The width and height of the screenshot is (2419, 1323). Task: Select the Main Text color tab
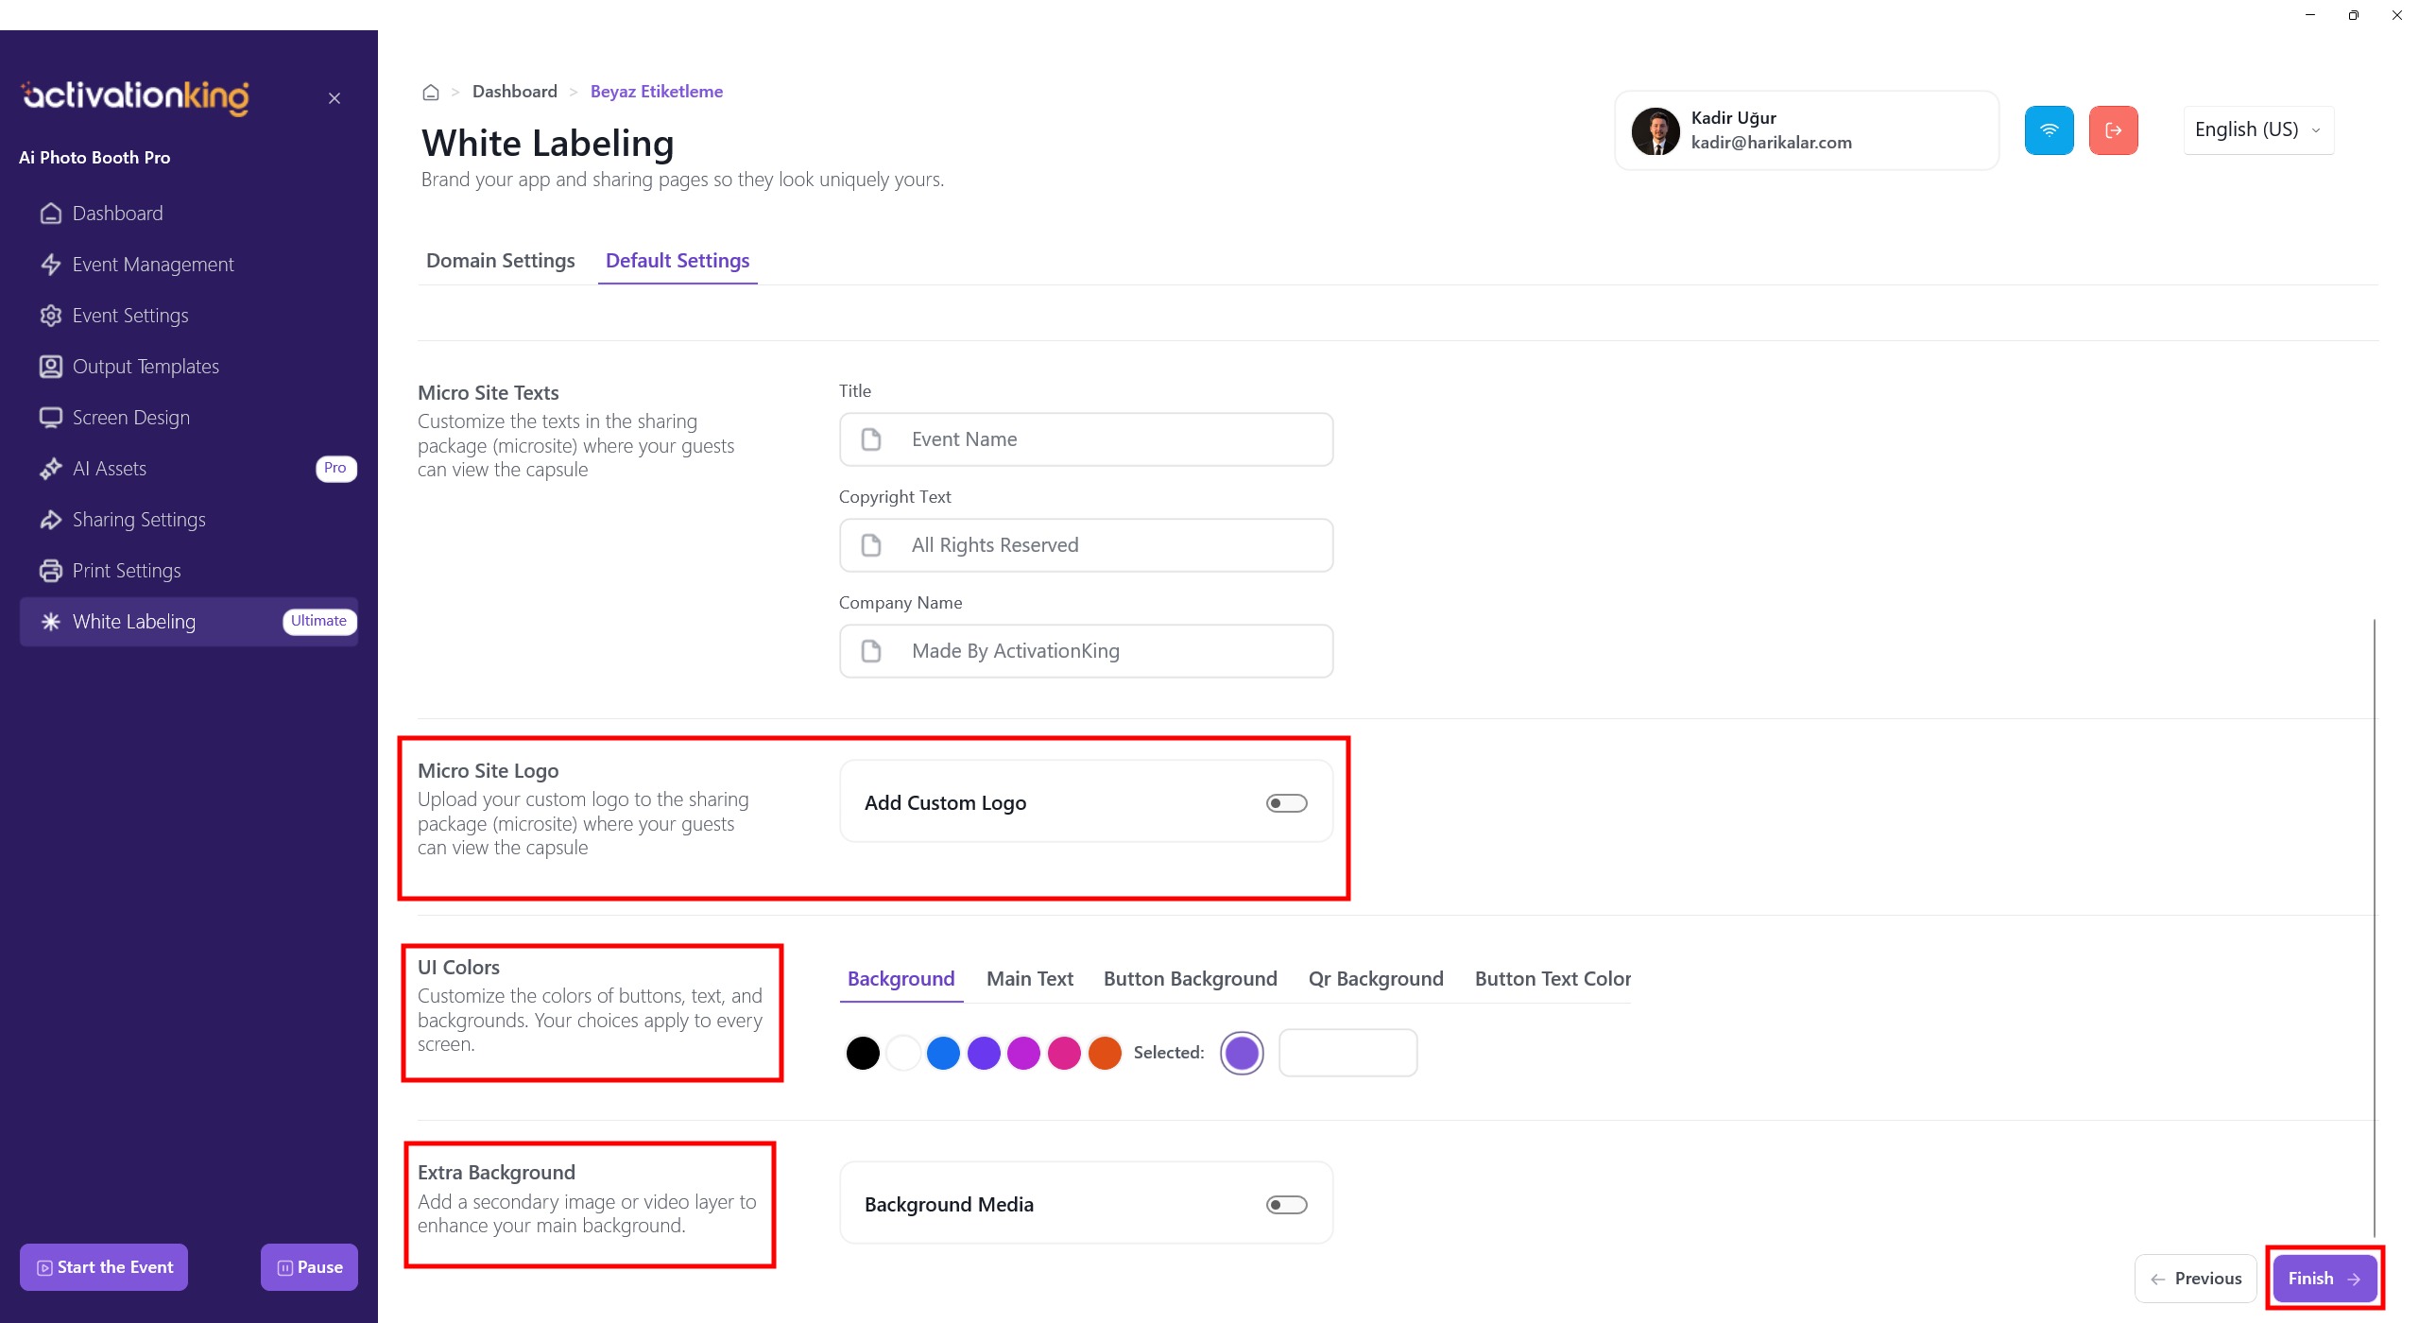pyautogui.click(x=1029, y=979)
